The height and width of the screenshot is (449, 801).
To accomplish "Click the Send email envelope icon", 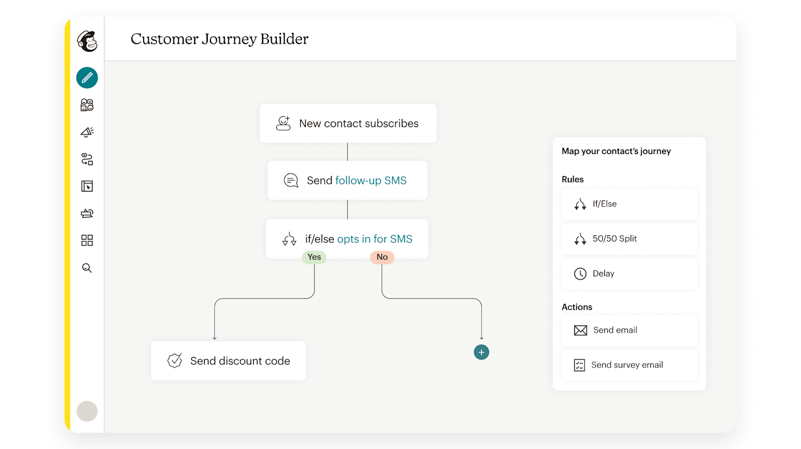I will pyautogui.click(x=581, y=330).
